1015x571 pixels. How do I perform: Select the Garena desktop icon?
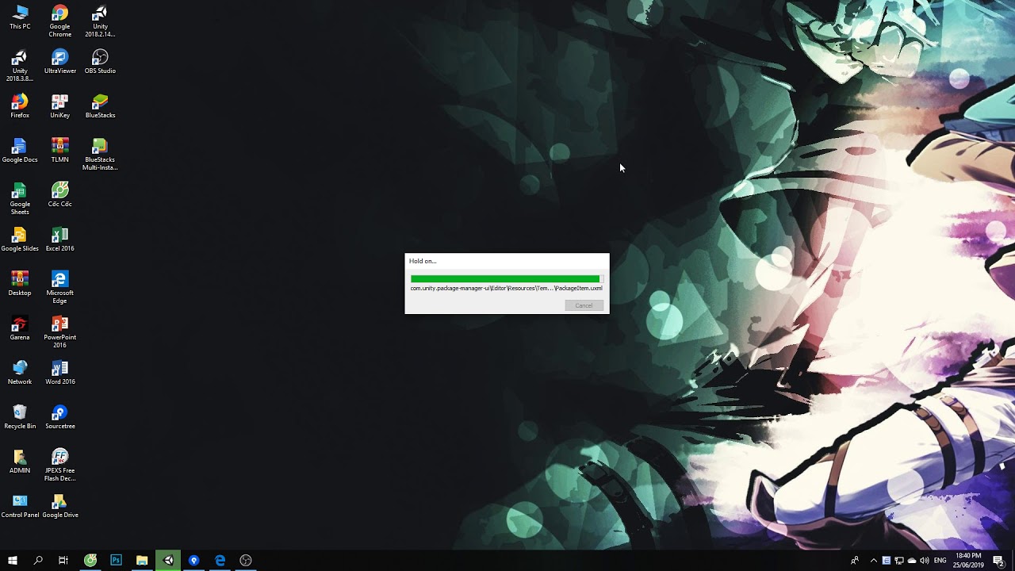point(20,328)
